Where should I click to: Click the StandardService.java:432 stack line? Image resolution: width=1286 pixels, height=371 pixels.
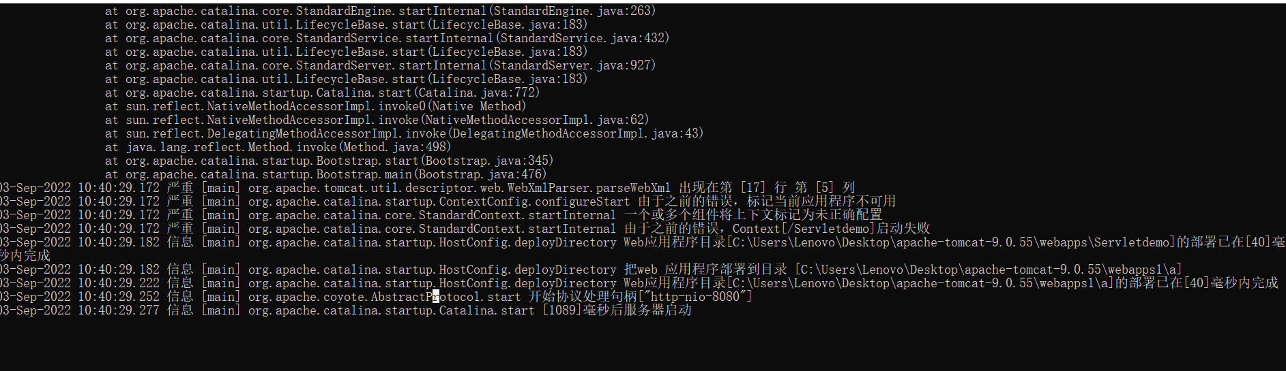[387, 38]
